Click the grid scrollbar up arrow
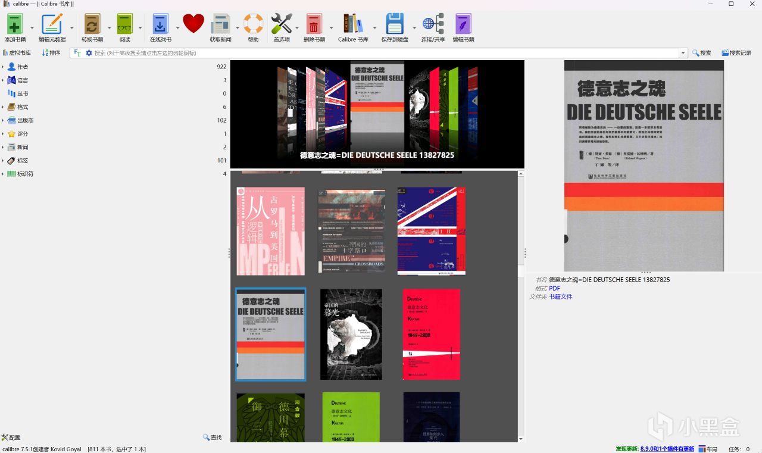The image size is (762, 453). pos(521,174)
